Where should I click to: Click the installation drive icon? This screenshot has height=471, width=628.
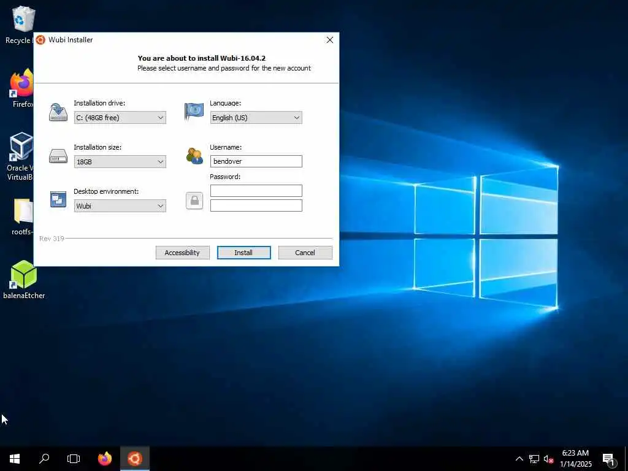[x=58, y=112]
